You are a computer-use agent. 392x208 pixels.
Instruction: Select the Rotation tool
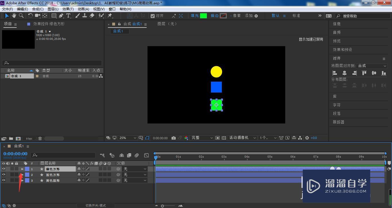tap(30, 16)
